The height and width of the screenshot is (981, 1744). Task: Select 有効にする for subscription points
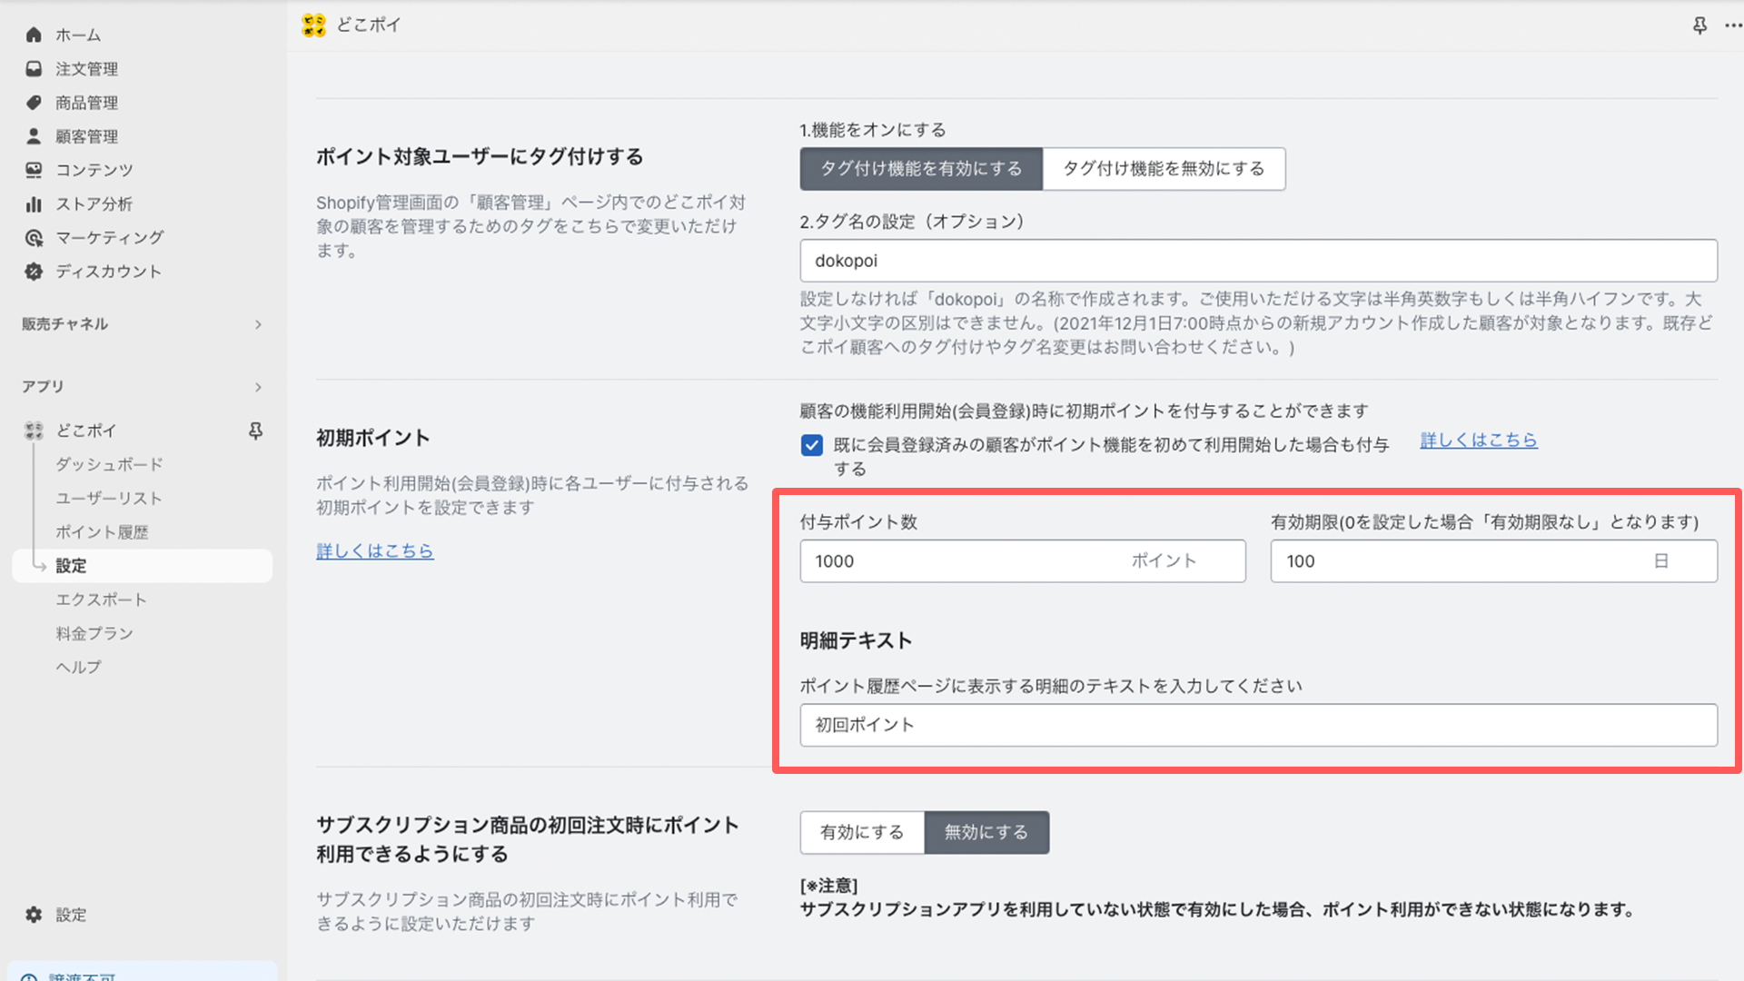[862, 832]
